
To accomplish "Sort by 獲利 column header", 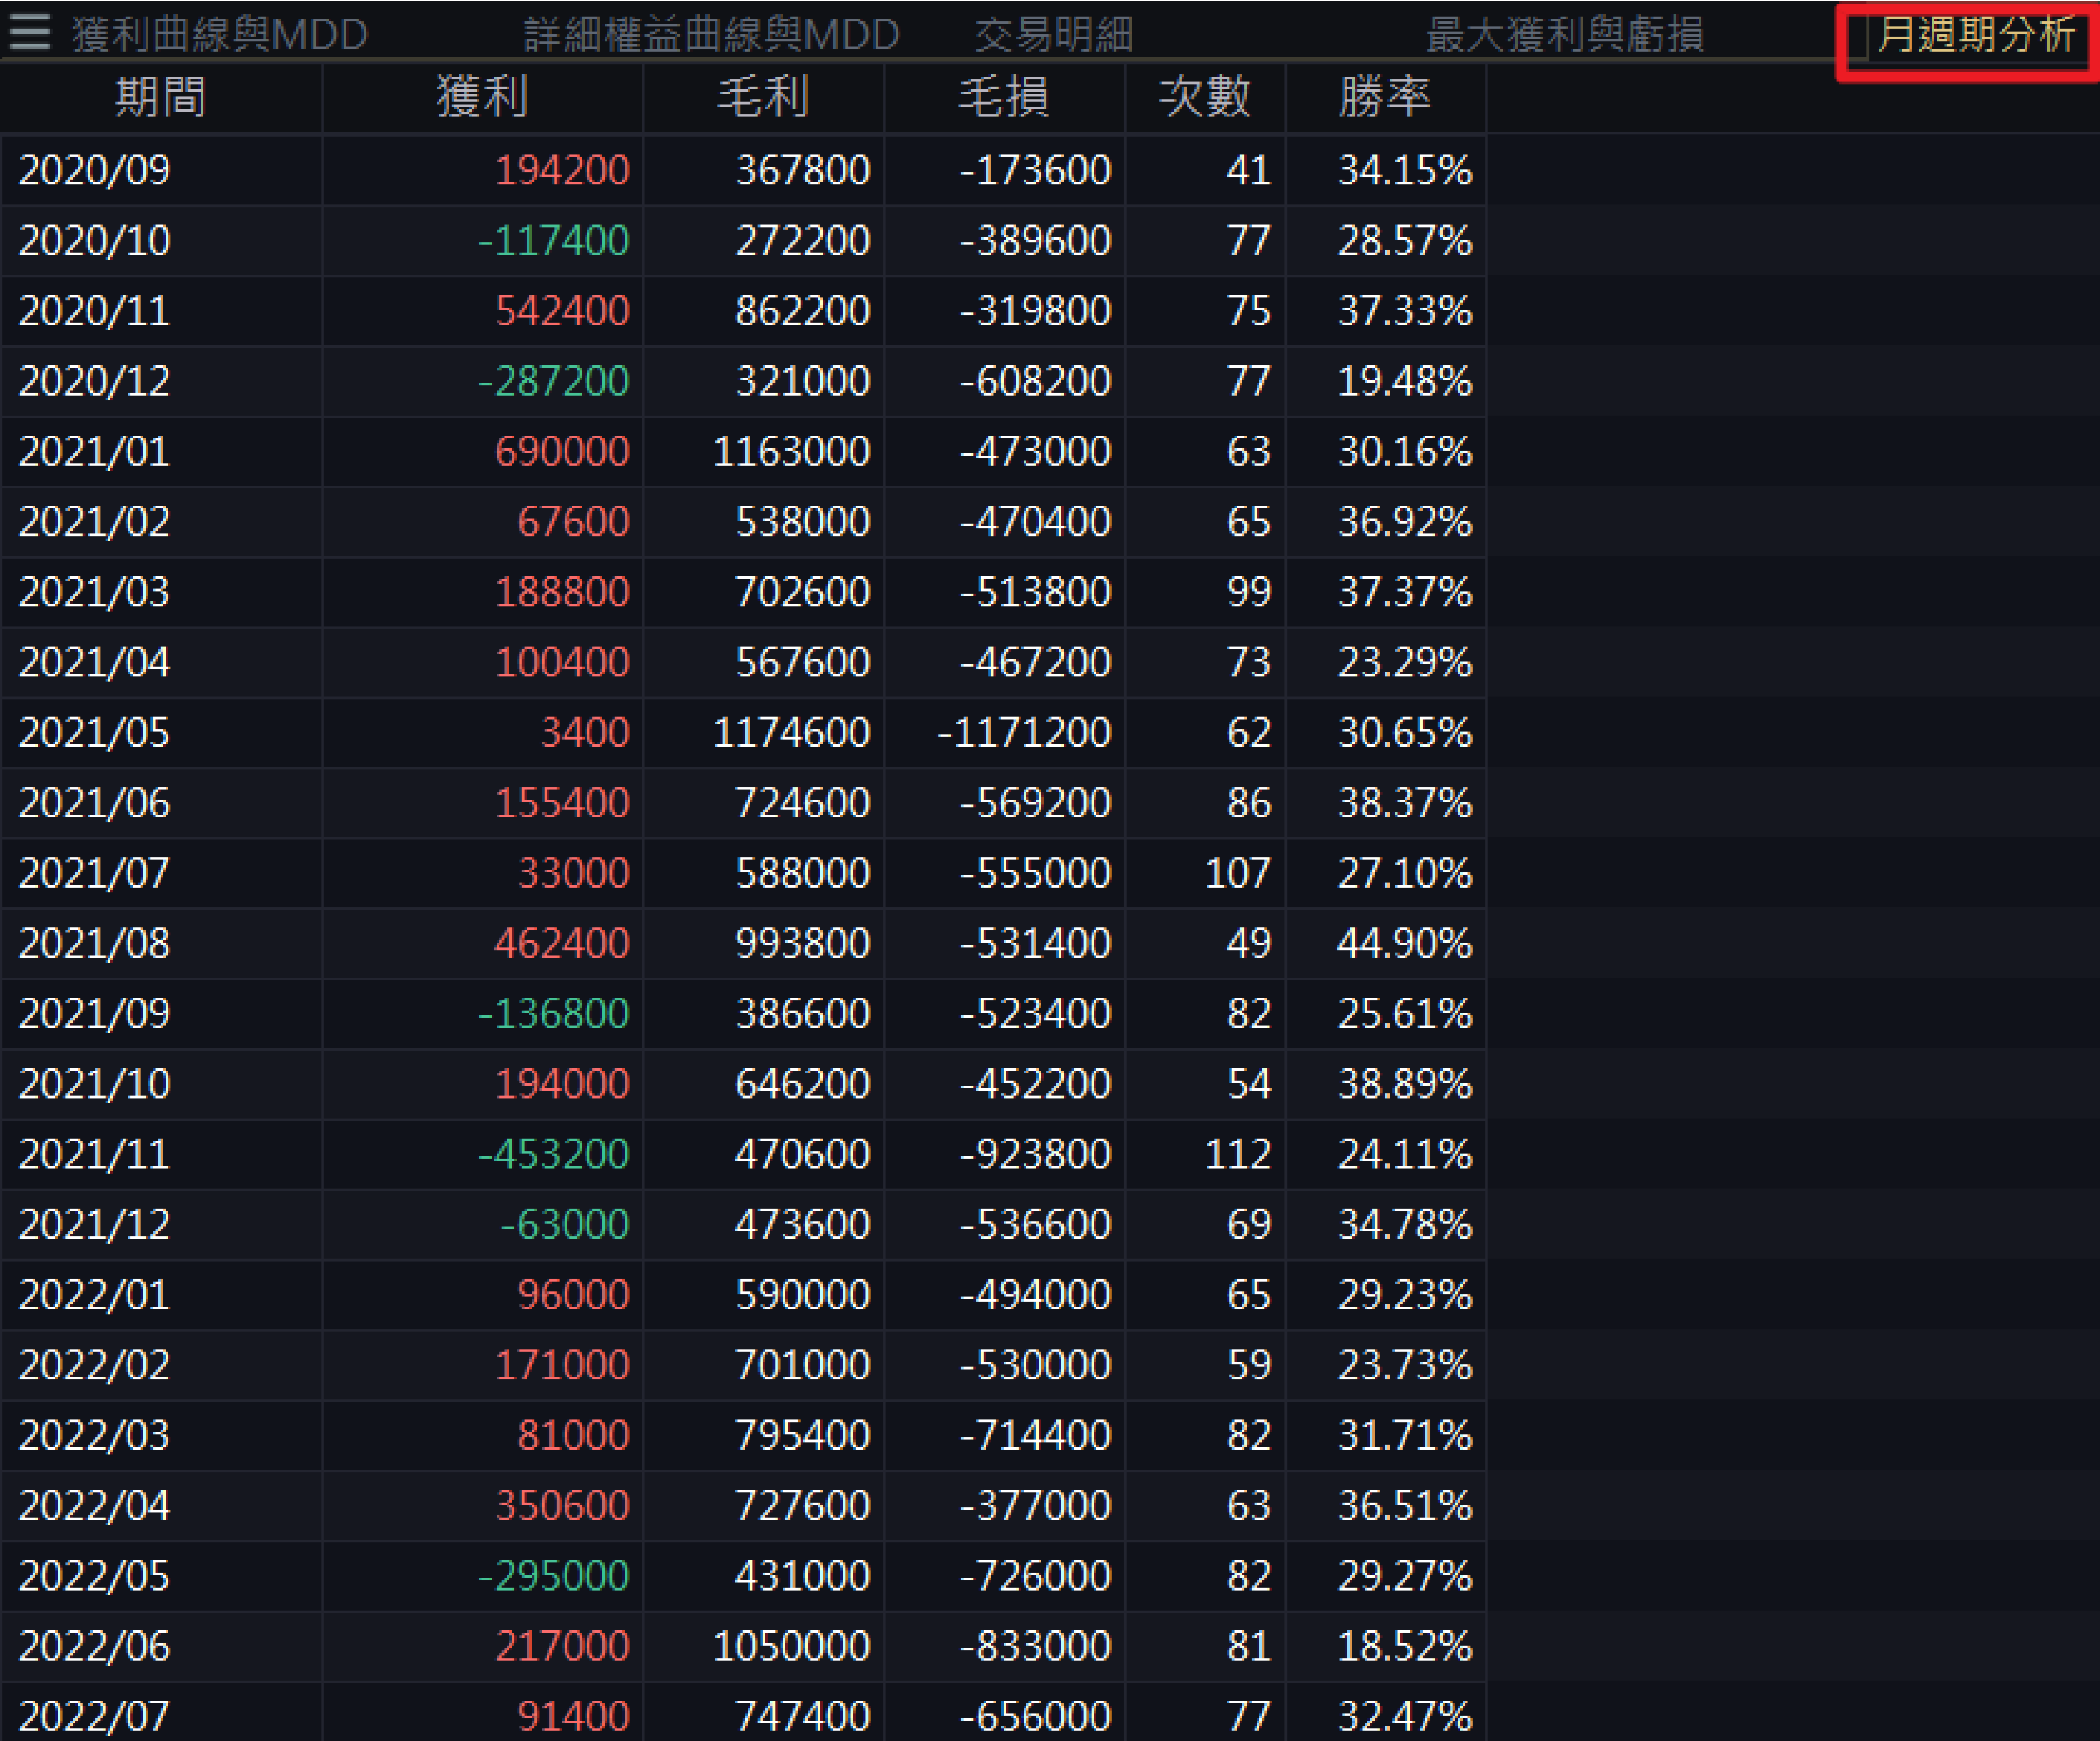I will 481,97.
